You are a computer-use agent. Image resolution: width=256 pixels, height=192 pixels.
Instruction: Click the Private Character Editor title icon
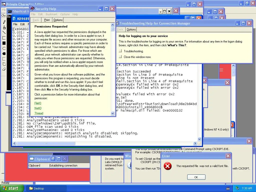pyautogui.click(x=3, y=4)
